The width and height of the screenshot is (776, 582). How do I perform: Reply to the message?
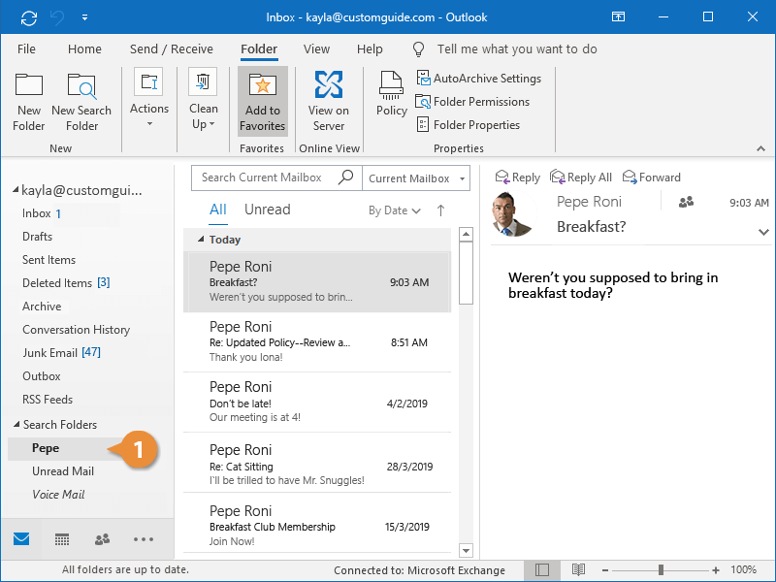[x=518, y=178]
